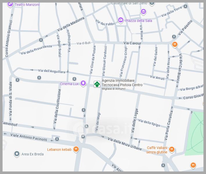
Task: Click the Teatro Manzoni text label
Action: [27, 5]
